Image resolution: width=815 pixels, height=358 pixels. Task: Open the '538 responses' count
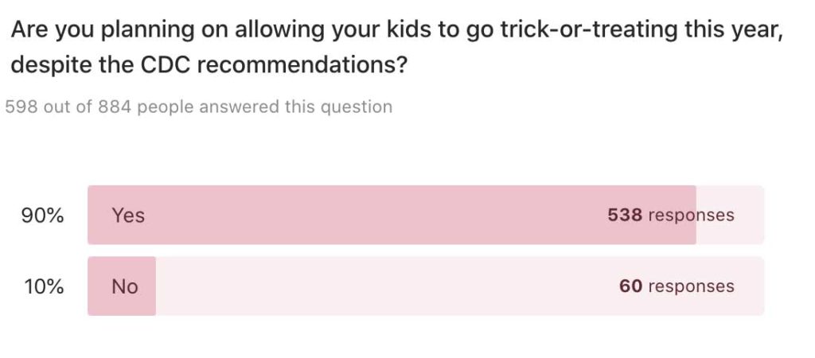click(x=670, y=215)
